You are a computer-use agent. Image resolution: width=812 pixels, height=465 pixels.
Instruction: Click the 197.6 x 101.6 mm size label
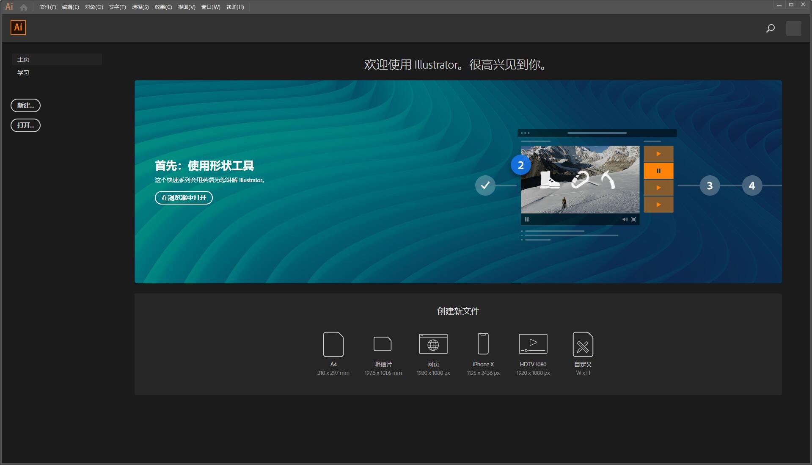(383, 373)
